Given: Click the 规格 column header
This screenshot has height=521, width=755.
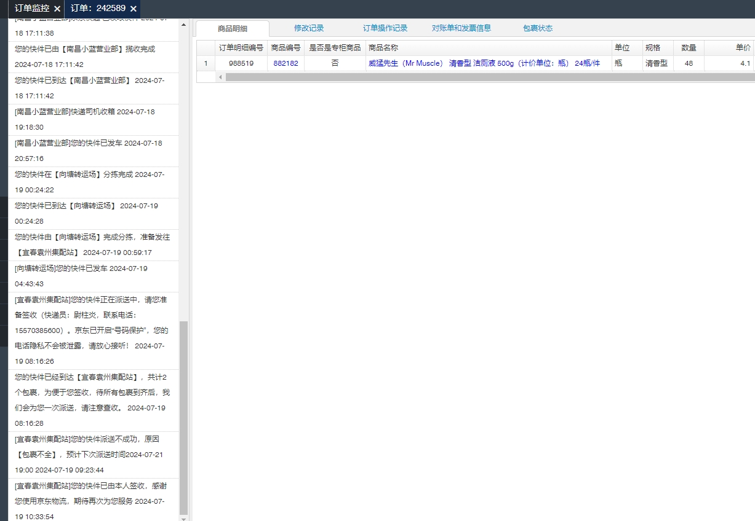Looking at the screenshot, I should [658, 48].
